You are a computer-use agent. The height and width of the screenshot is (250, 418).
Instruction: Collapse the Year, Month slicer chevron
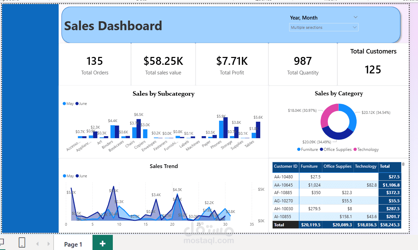356,17
